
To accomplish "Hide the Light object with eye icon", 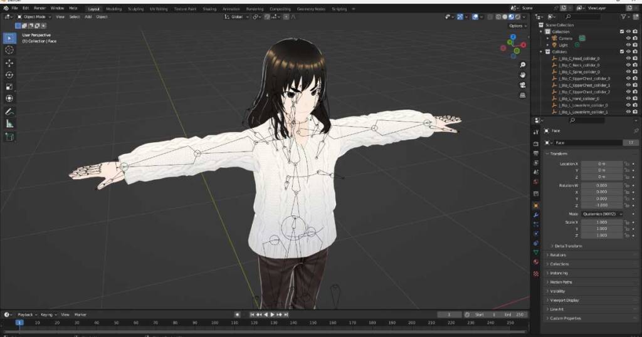I will coord(628,45).
